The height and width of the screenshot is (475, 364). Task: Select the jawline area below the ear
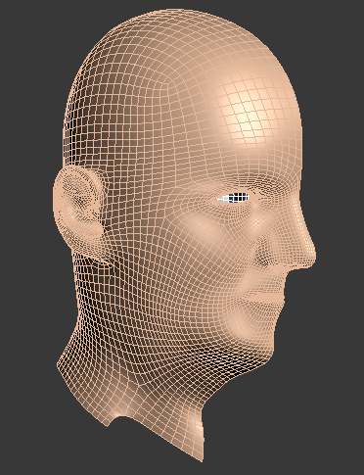pyautogui.click(x=130, y=294)
